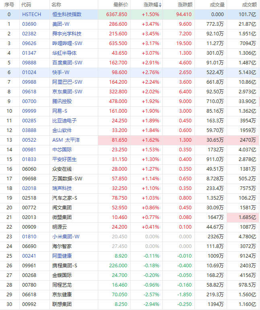Open 阿里巴巴-SW stock name
This screenshot has height=310, width=260.
click(x=67, y=82)
